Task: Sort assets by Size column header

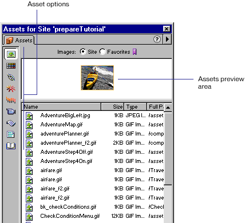Action: (x=112, y=107)
